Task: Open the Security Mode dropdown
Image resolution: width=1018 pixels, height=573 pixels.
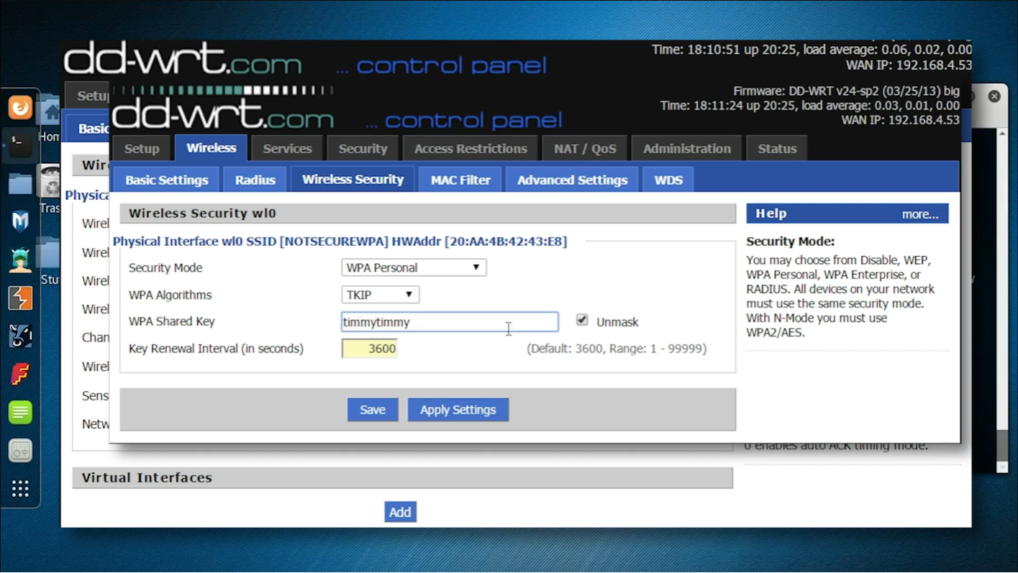Action: click(x=414, y=267)
